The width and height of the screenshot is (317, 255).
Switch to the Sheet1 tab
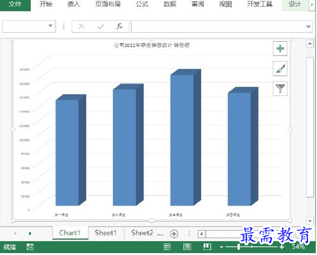[105, 233]
